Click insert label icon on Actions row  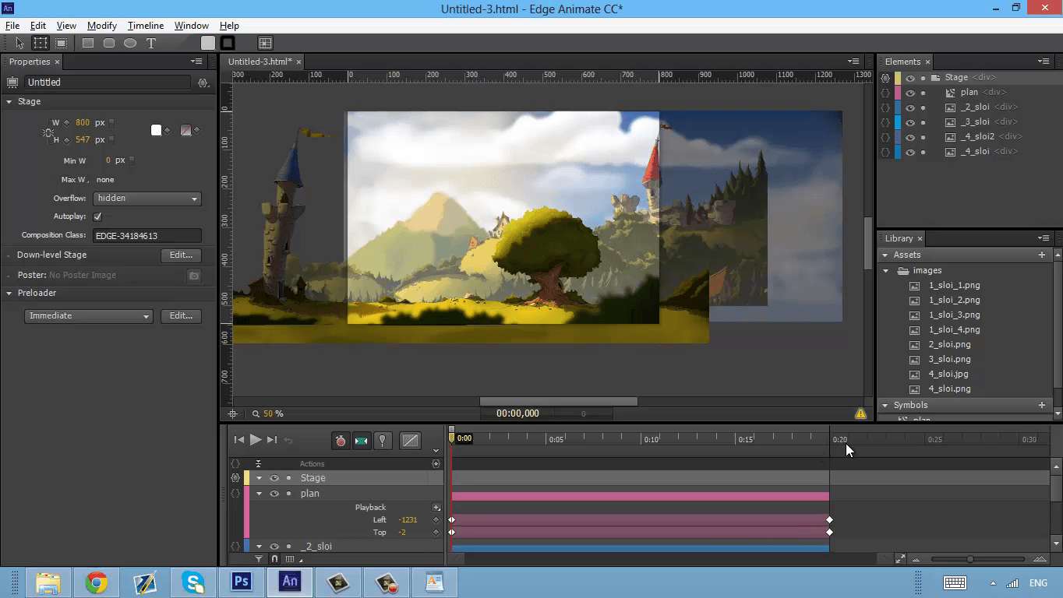436,463
